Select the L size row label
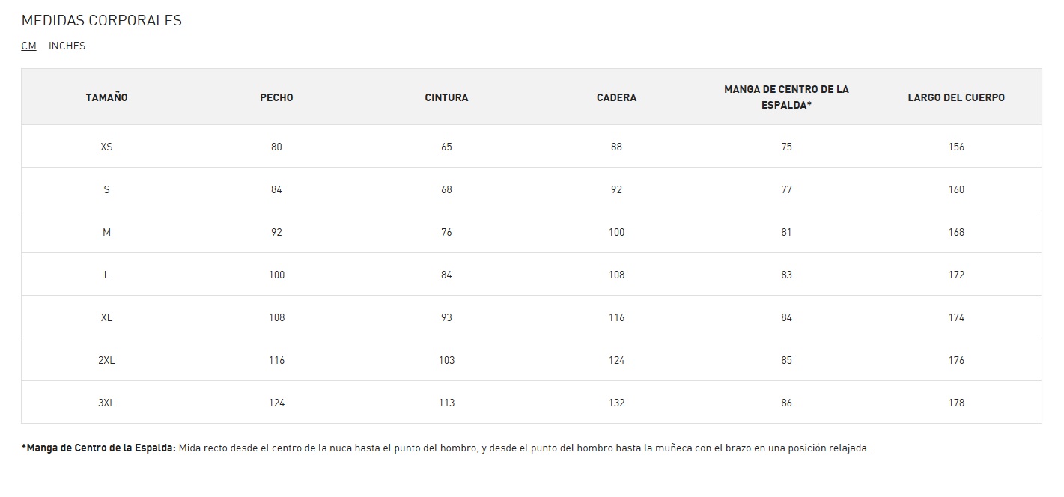 point(106,275)
